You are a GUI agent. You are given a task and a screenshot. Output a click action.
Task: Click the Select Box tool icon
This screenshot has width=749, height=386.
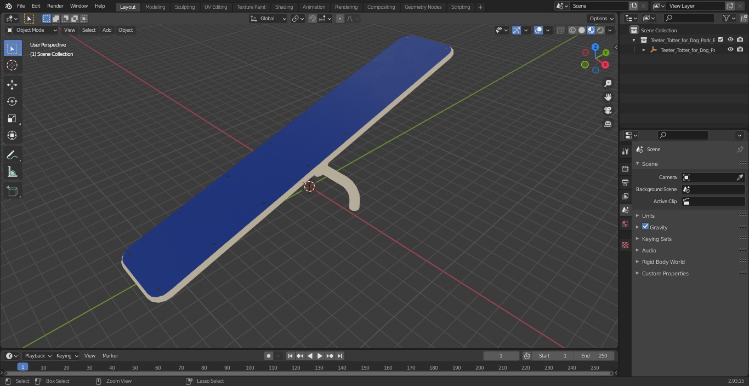tap(12, 48)
